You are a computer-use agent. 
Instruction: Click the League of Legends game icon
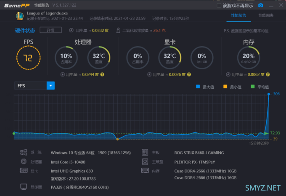click(19, 16)
